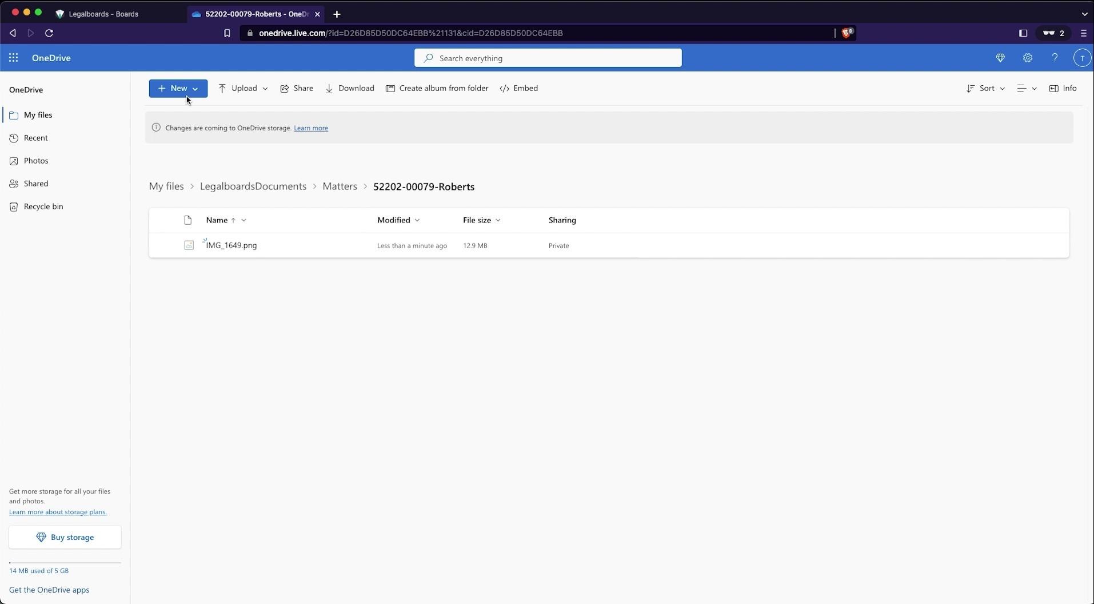Screen dimensions: 1094x604
Task: Open My files in the sidebar
Action: coord(38,115)
